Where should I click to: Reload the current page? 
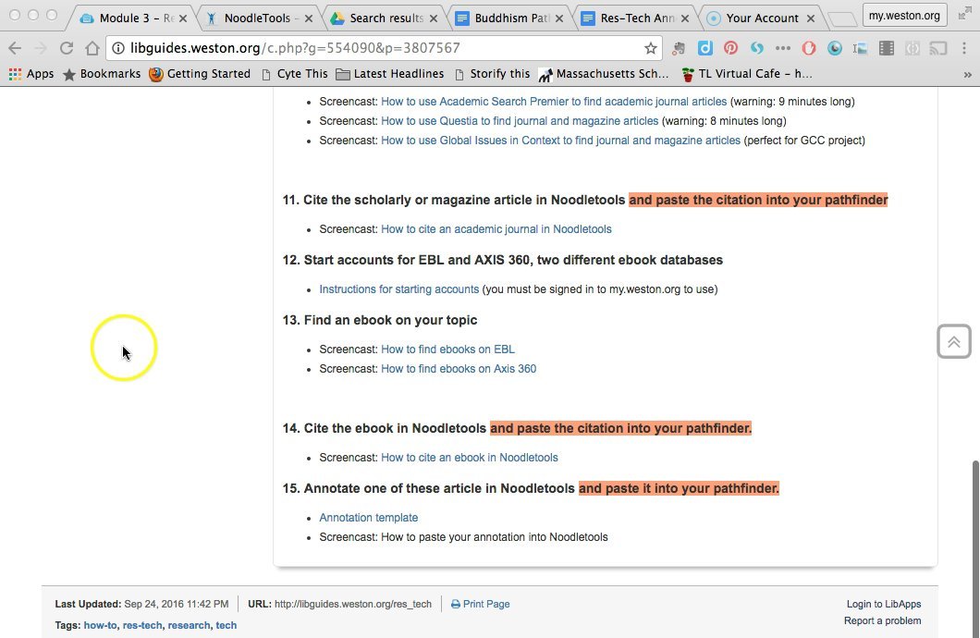tap(67, 47)
